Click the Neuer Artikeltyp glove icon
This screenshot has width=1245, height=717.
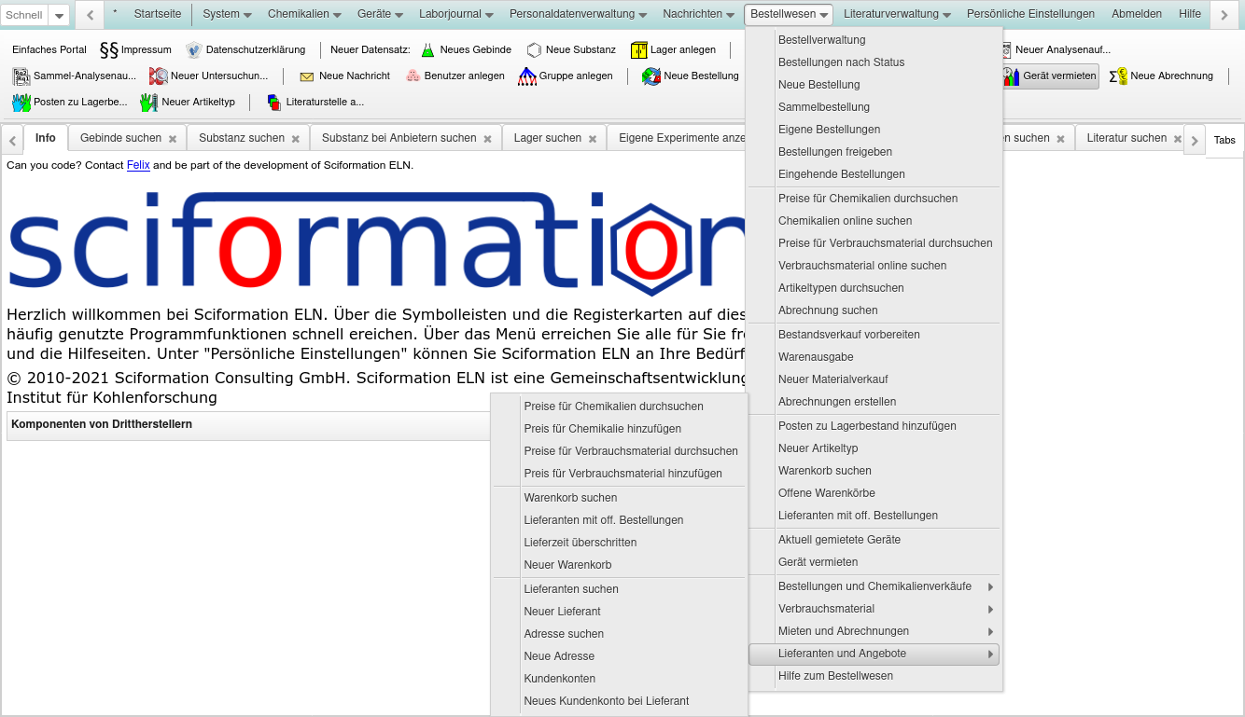point(148,103)
